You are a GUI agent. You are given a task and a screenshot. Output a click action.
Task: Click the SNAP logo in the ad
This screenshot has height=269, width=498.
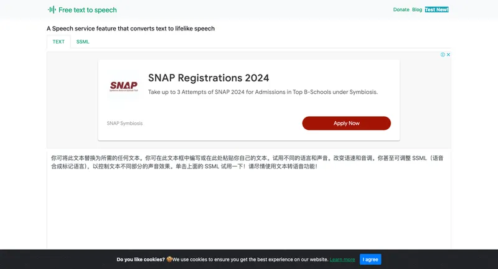[x=123, y=86]
